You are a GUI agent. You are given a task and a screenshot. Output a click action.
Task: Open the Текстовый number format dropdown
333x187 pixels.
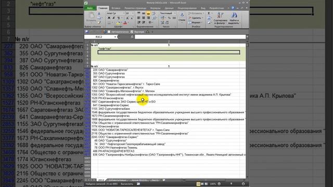click(x=175, y=14)
